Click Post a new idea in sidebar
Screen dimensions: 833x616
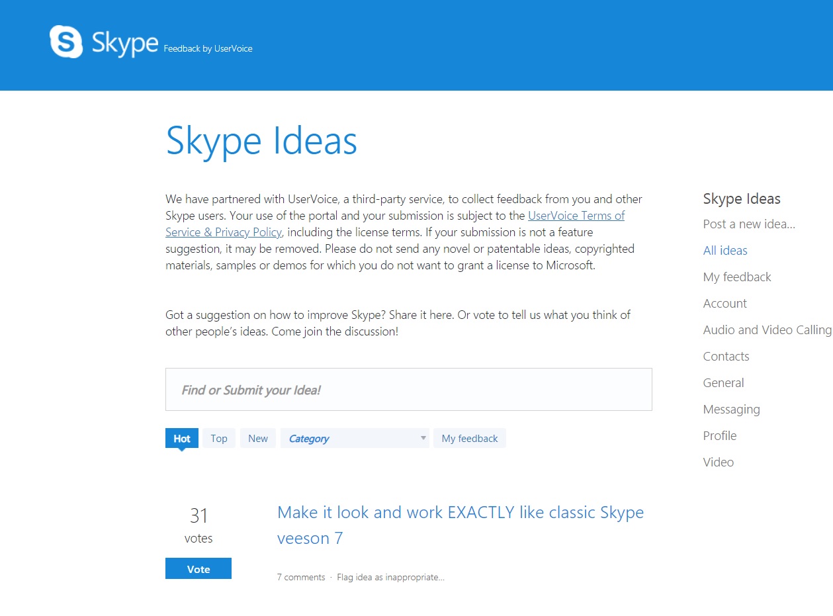[x=749, y=224]
